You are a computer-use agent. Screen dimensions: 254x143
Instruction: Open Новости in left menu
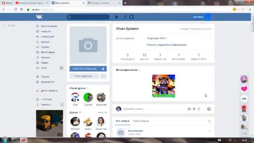[x=46, y=31]
